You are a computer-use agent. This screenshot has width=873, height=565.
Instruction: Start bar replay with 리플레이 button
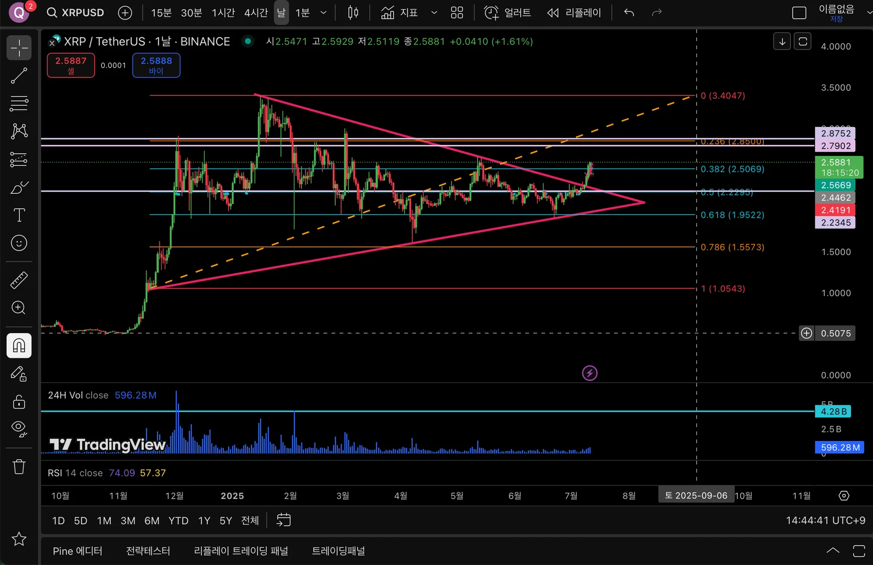[574, 13]
